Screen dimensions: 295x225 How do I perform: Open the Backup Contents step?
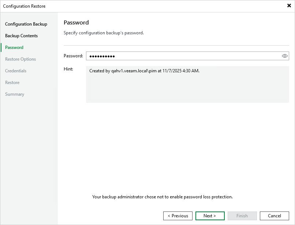tap(21, 36)
